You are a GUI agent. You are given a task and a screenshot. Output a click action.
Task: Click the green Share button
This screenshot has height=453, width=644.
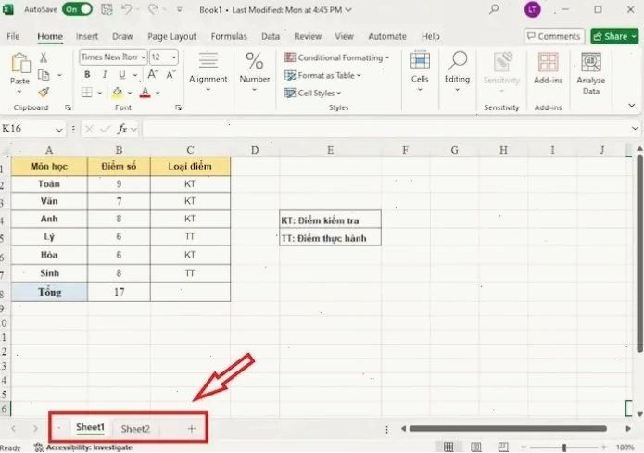[614, 36]
